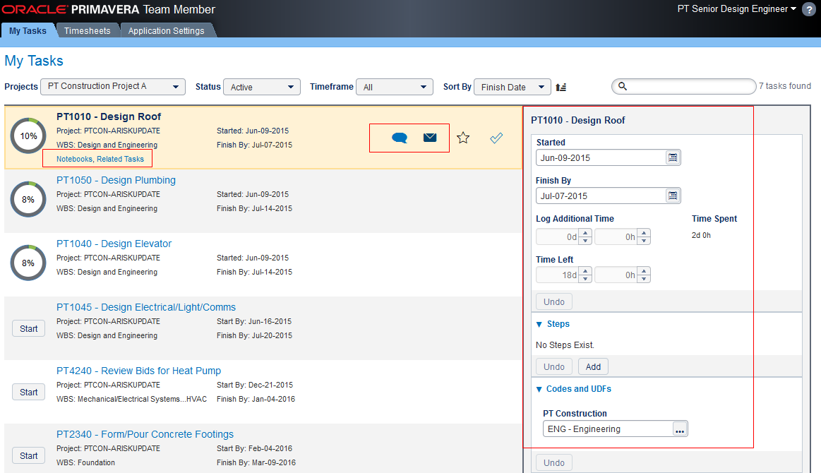Screen dimensions: 821x473
Task: Open the PT1050 - Design Plumbing task
Action: (116, 180)
